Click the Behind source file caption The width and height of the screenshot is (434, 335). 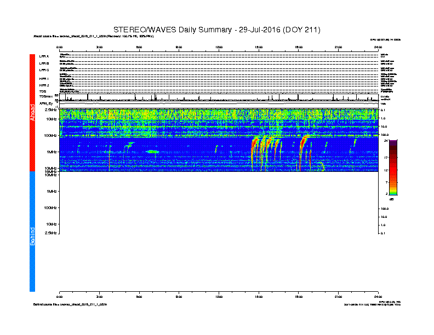(x=70, y=304)
